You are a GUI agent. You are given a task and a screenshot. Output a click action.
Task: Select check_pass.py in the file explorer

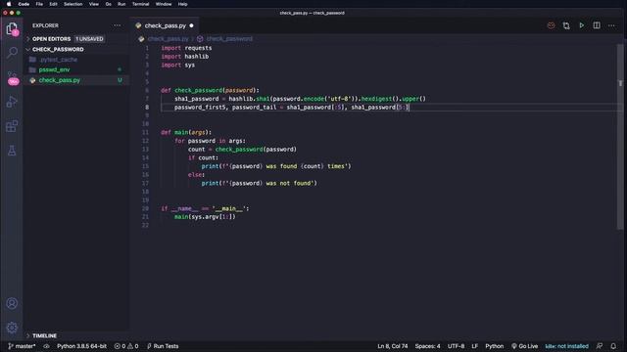coord(59,80)
